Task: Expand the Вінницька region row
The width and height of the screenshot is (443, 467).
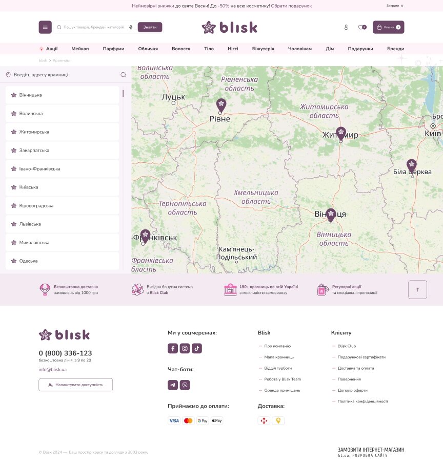Action: pos(62,95)
